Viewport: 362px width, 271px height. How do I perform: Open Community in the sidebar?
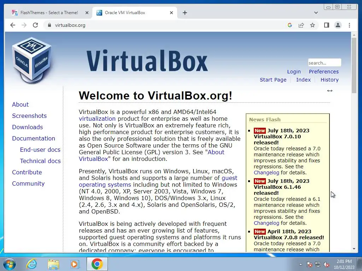(28, 183)
